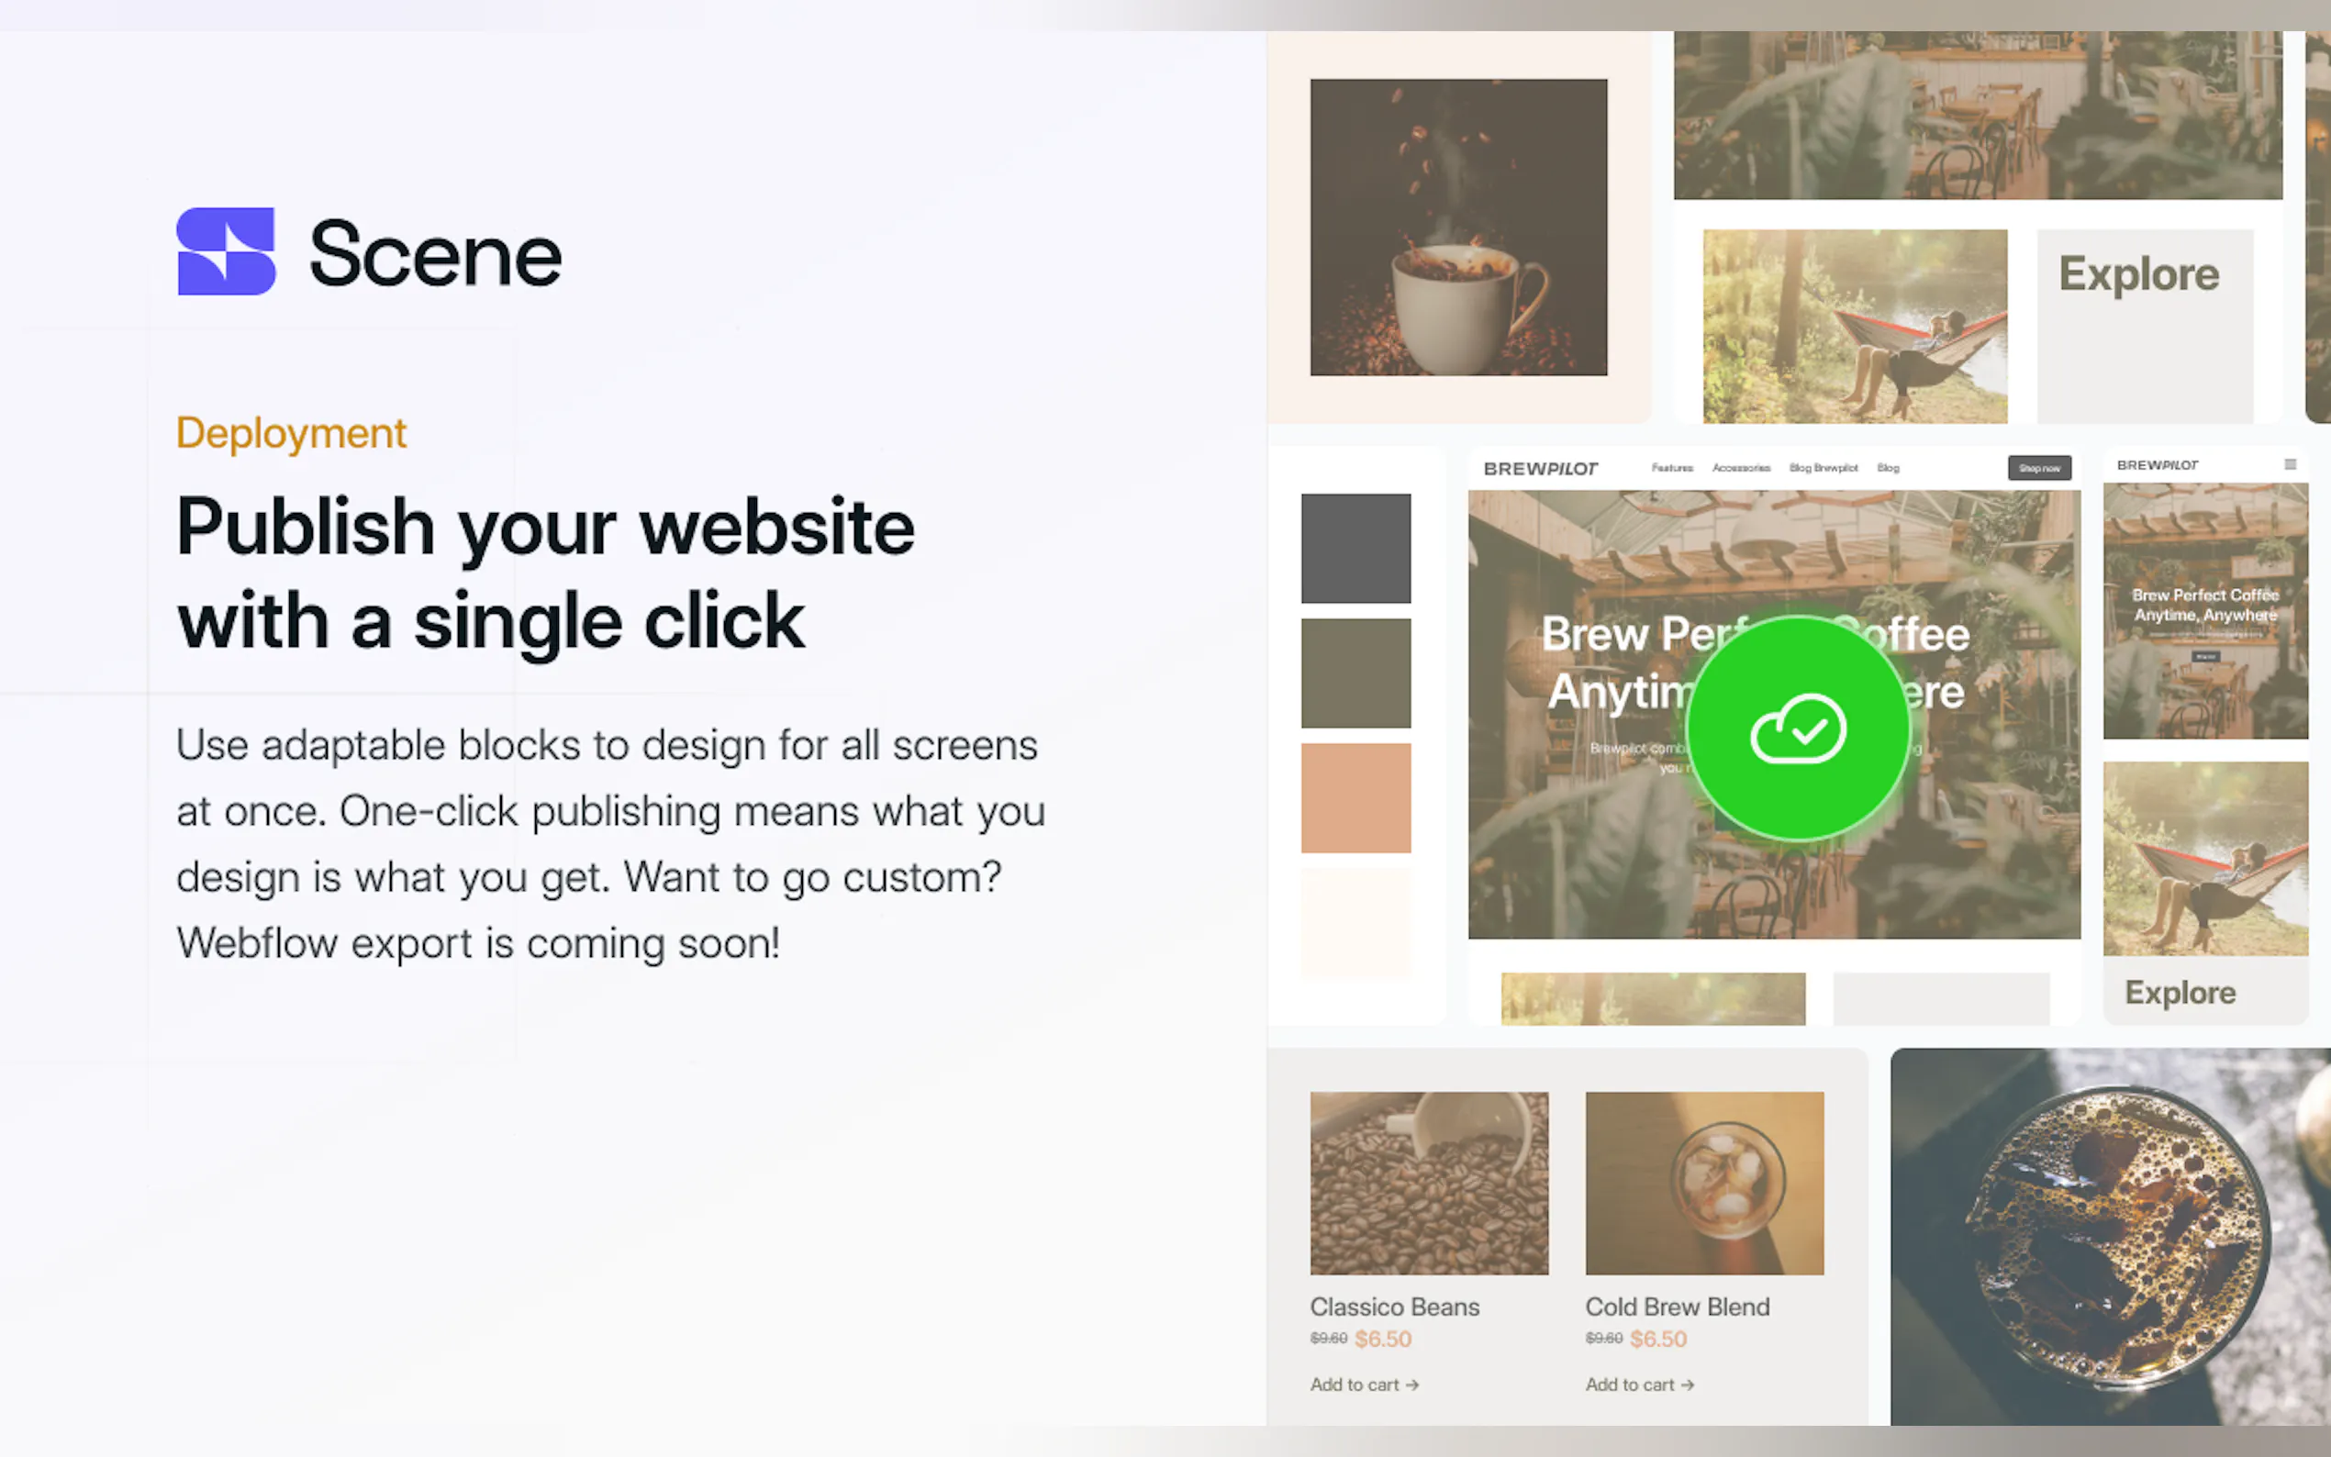Click the BREWPILOT logo in desktop preview header
This screenshot has height=1457, width=2331.
(1540, 468)
